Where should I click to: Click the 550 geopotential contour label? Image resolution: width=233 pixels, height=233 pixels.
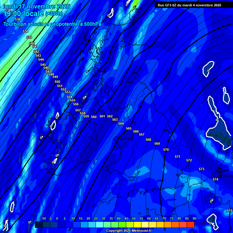tap(57, 82)
